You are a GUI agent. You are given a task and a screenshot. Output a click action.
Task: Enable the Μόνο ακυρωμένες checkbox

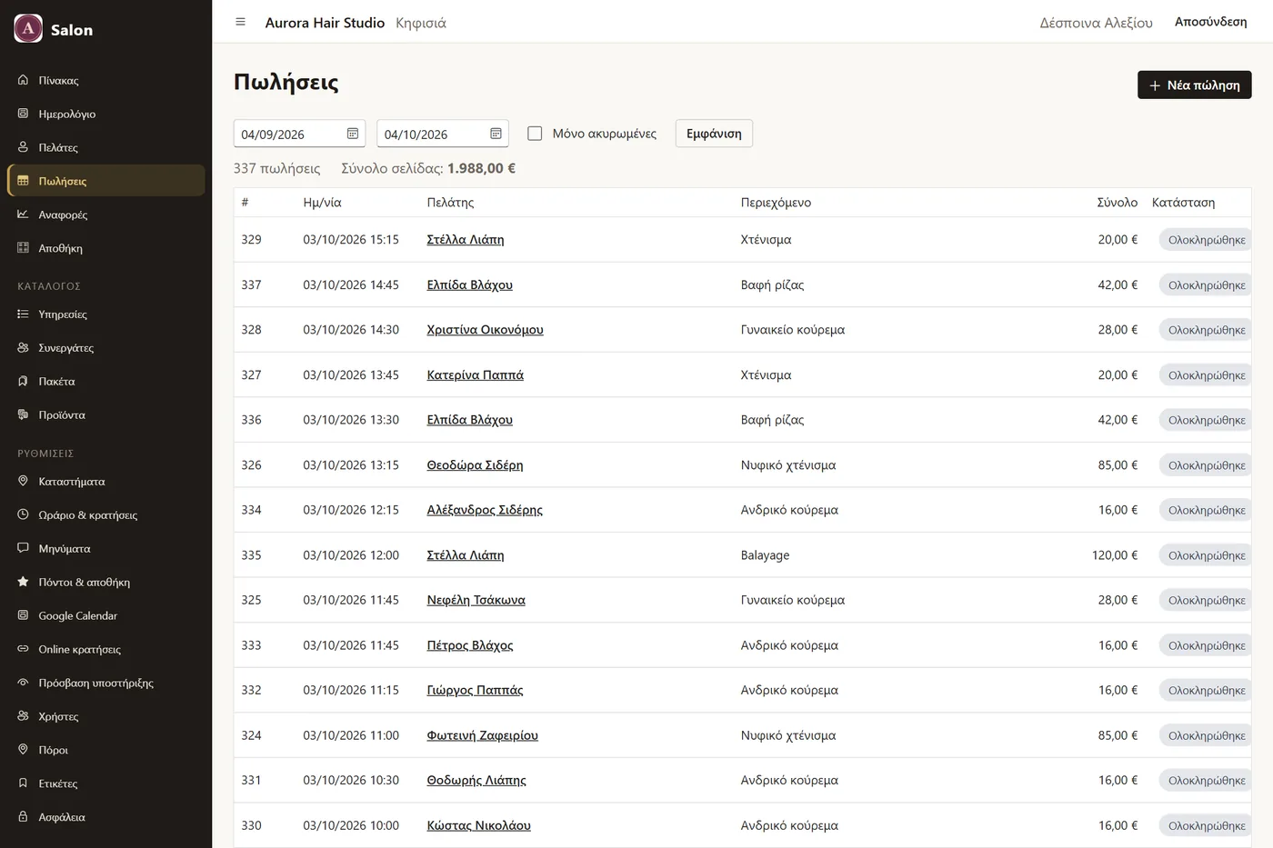535,134
